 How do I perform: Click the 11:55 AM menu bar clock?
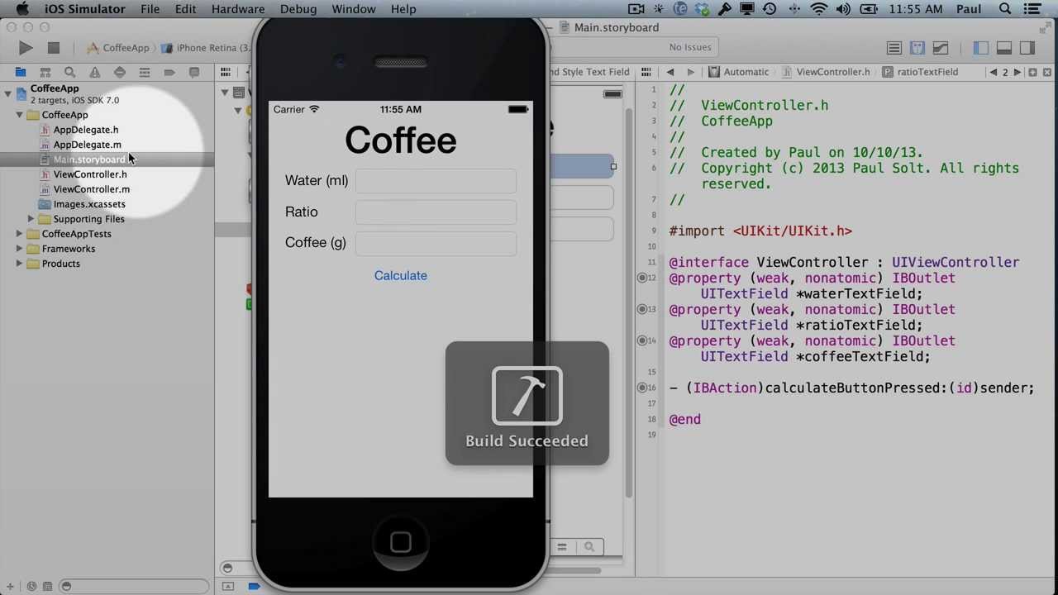[917, 9]
